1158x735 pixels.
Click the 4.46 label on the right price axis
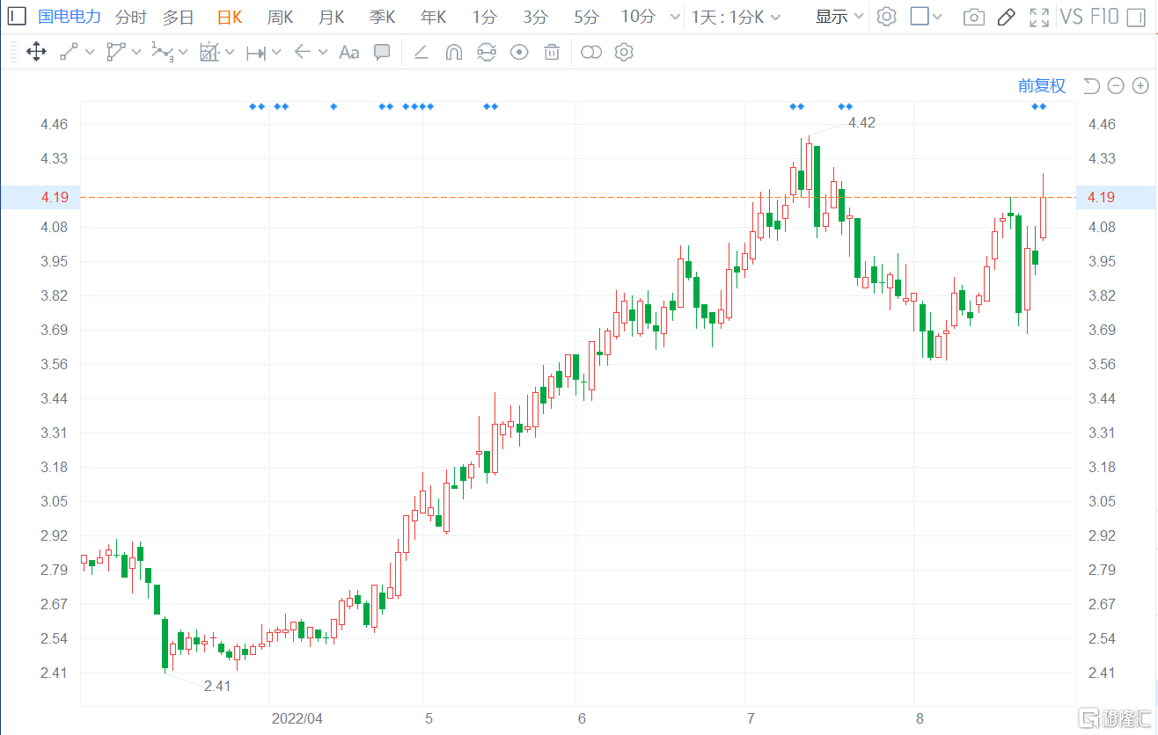(x=1102, y=124)
